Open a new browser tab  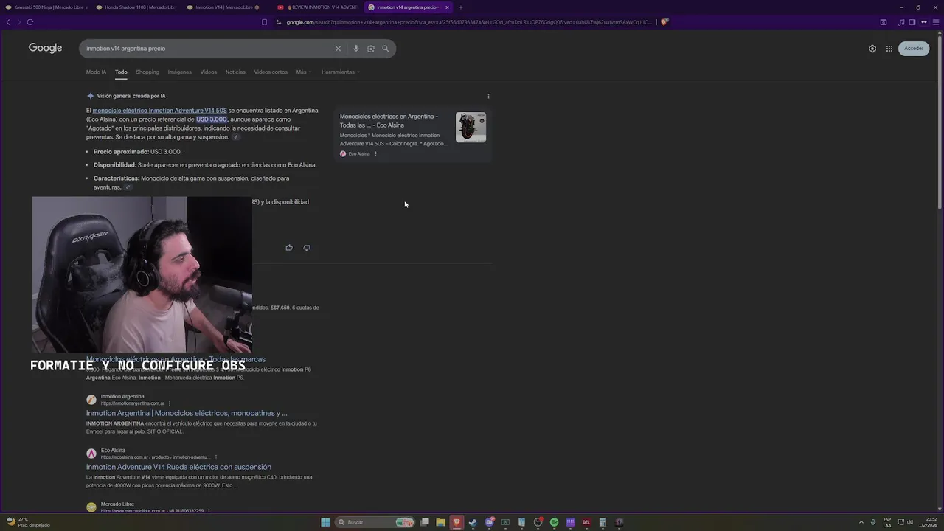point(461,7)
